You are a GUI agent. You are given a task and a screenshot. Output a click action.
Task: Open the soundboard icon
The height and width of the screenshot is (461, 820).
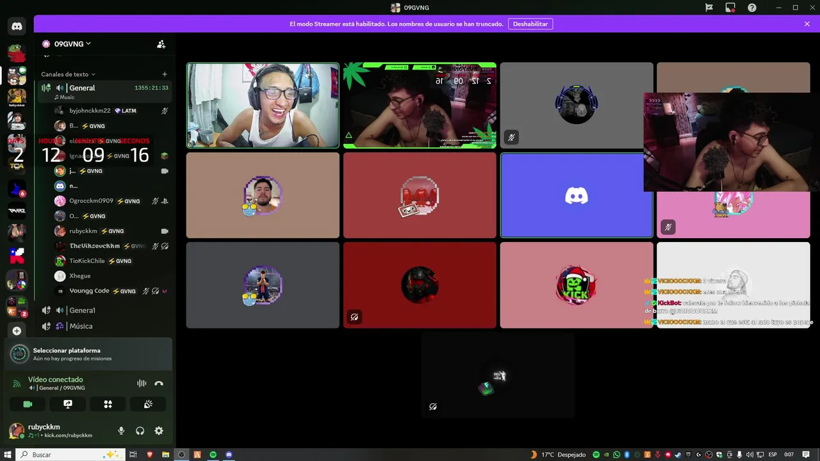click(148, 404)
